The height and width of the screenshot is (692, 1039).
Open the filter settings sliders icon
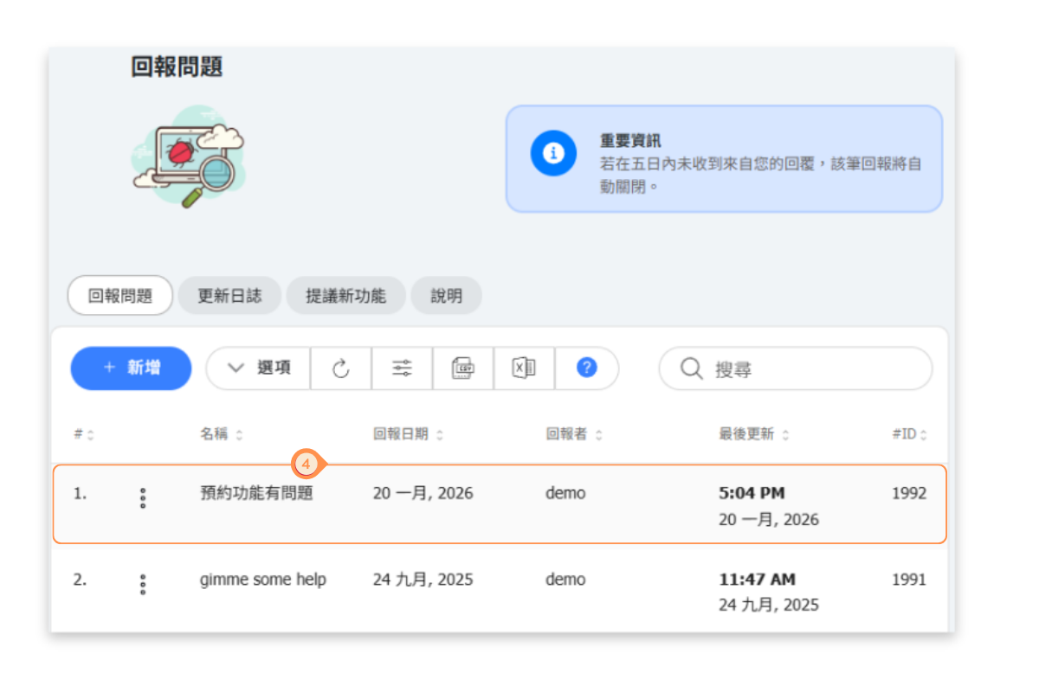click(x=402, y=368)
